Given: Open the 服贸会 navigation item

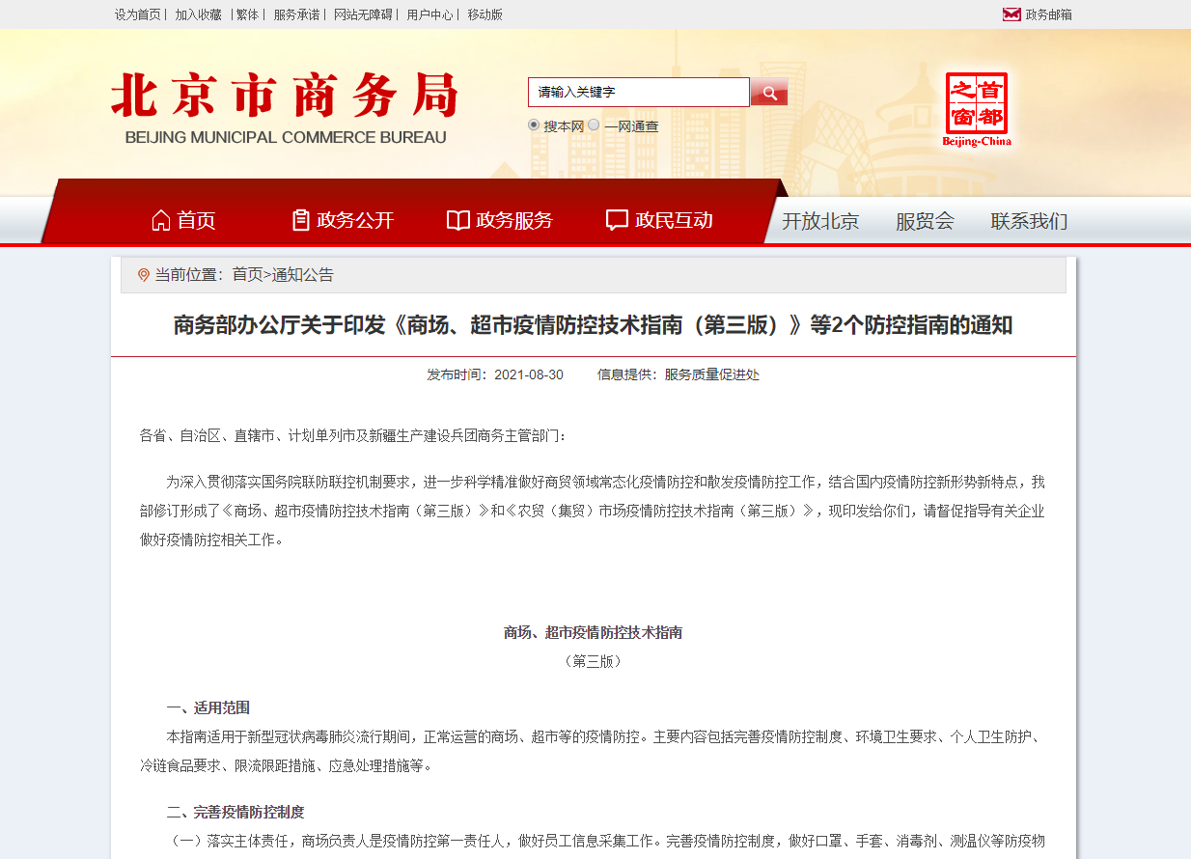Looking at the screenshot, I should (x=925, y=221).
